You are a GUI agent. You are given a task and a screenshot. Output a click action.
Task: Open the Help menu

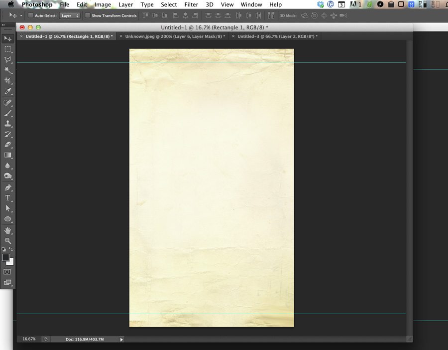point(275,4)
